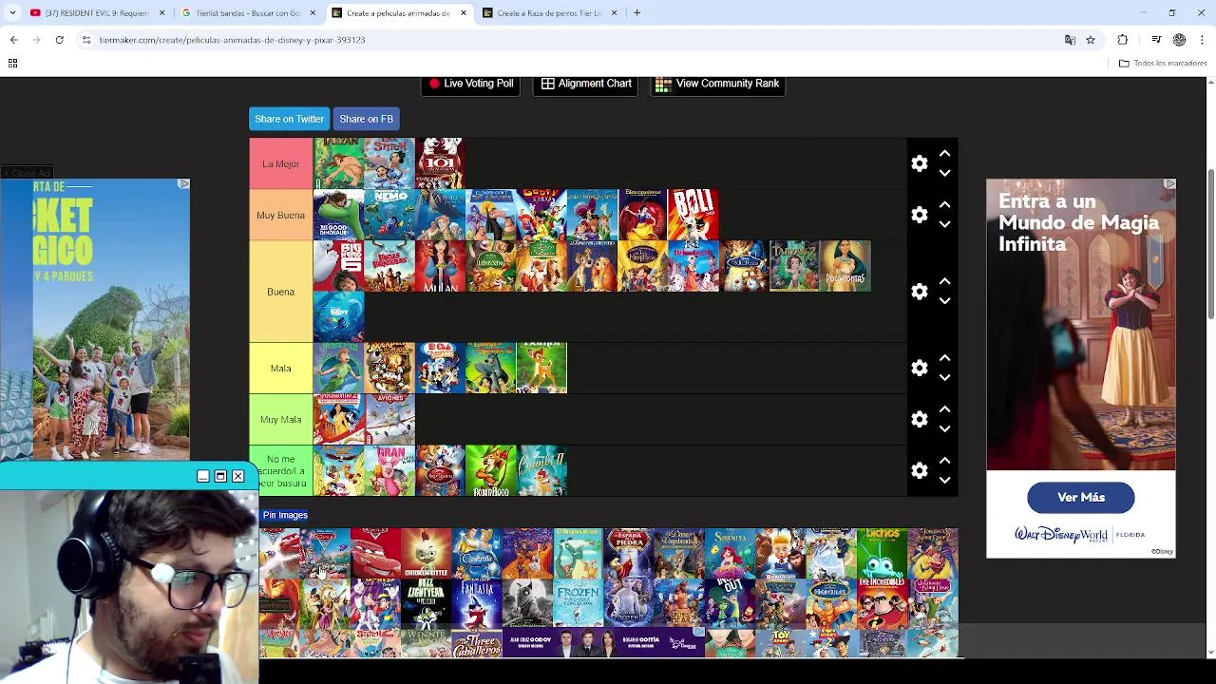Move Muy Buena tier down with arrow
The image size is (1216, 684).
tap(944, 224)
